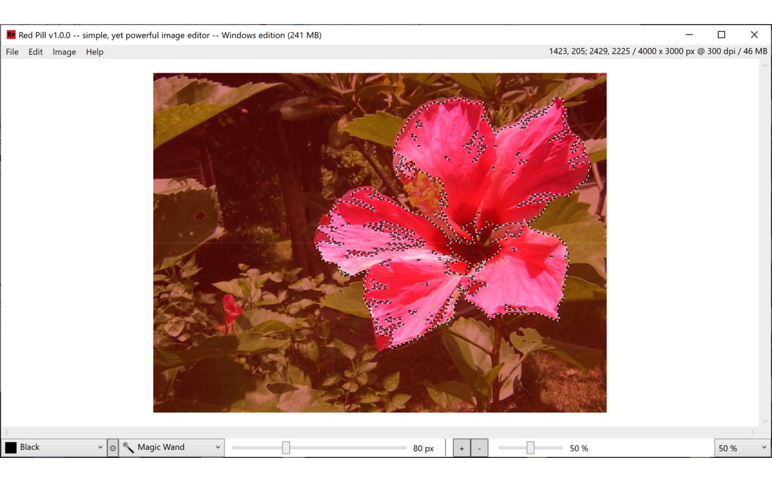The width and height of the screenshot is (772, 482).
Task: Expand the Black color dropdown
Action: (100, 447)
